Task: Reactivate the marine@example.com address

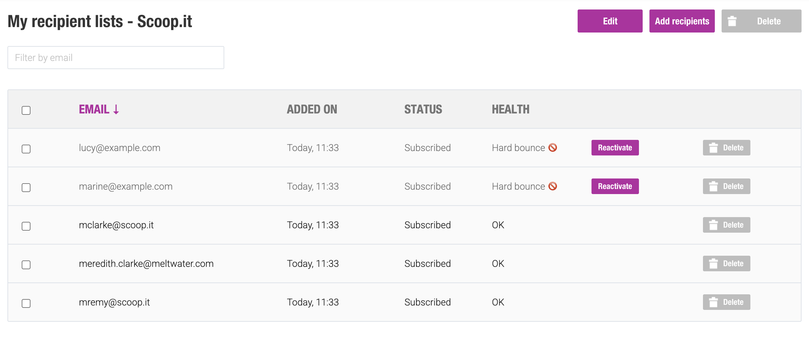Action: click(x=615, y=186)
